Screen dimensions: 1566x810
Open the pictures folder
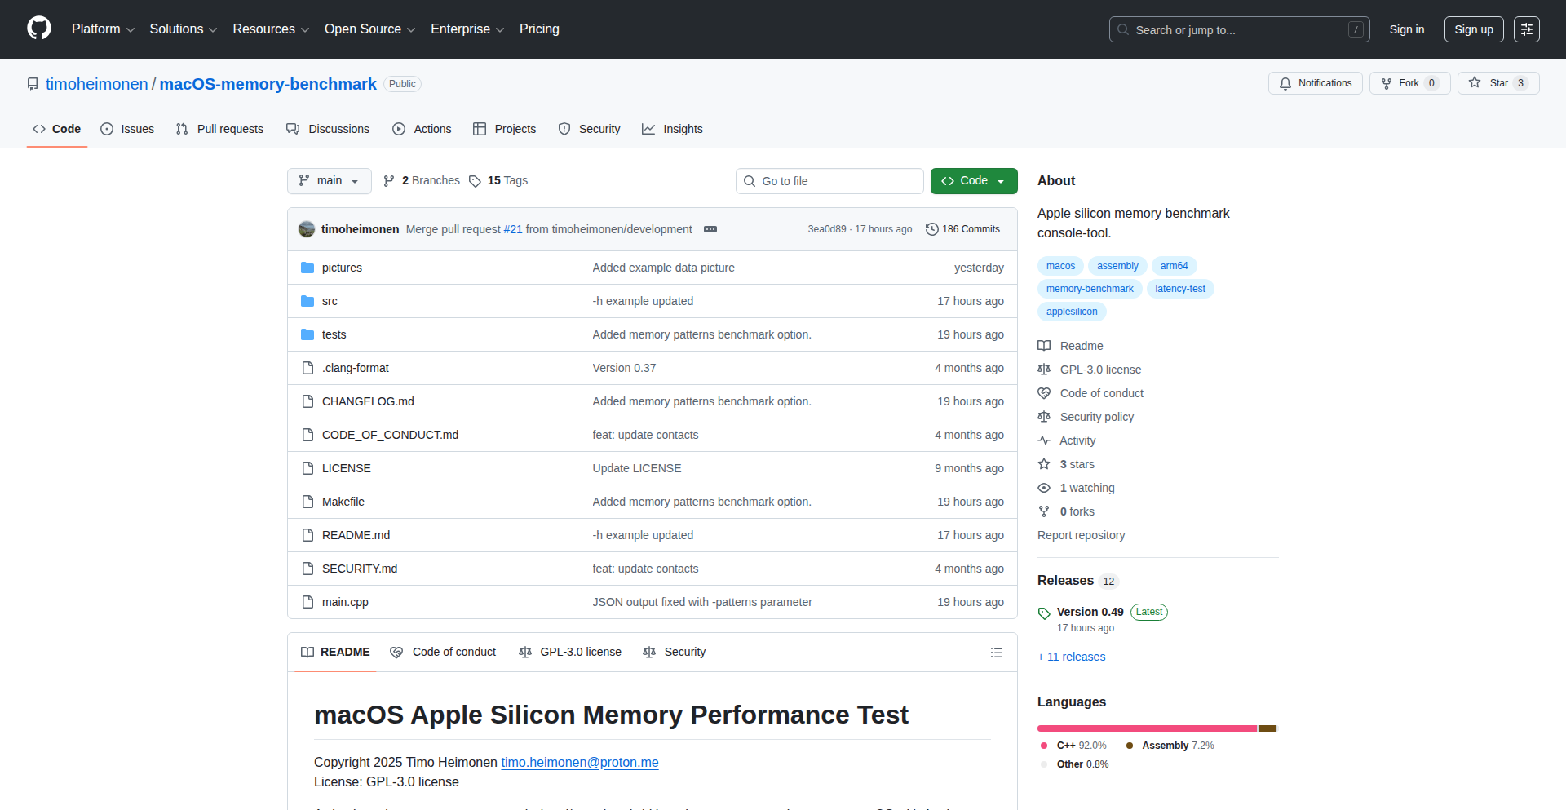click(342, 268)
